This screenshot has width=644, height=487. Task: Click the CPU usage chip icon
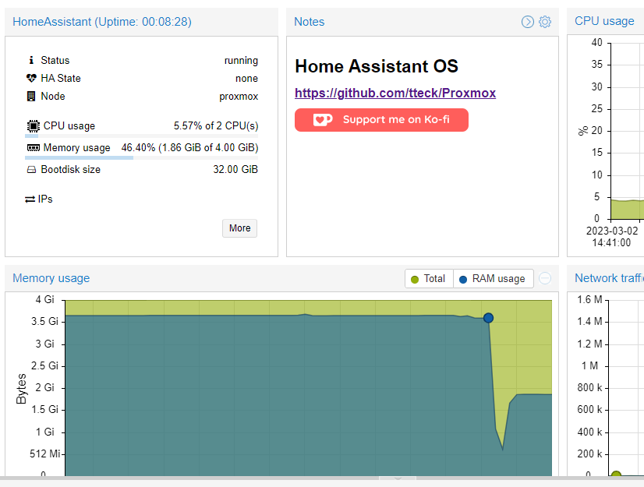(34, 125)
